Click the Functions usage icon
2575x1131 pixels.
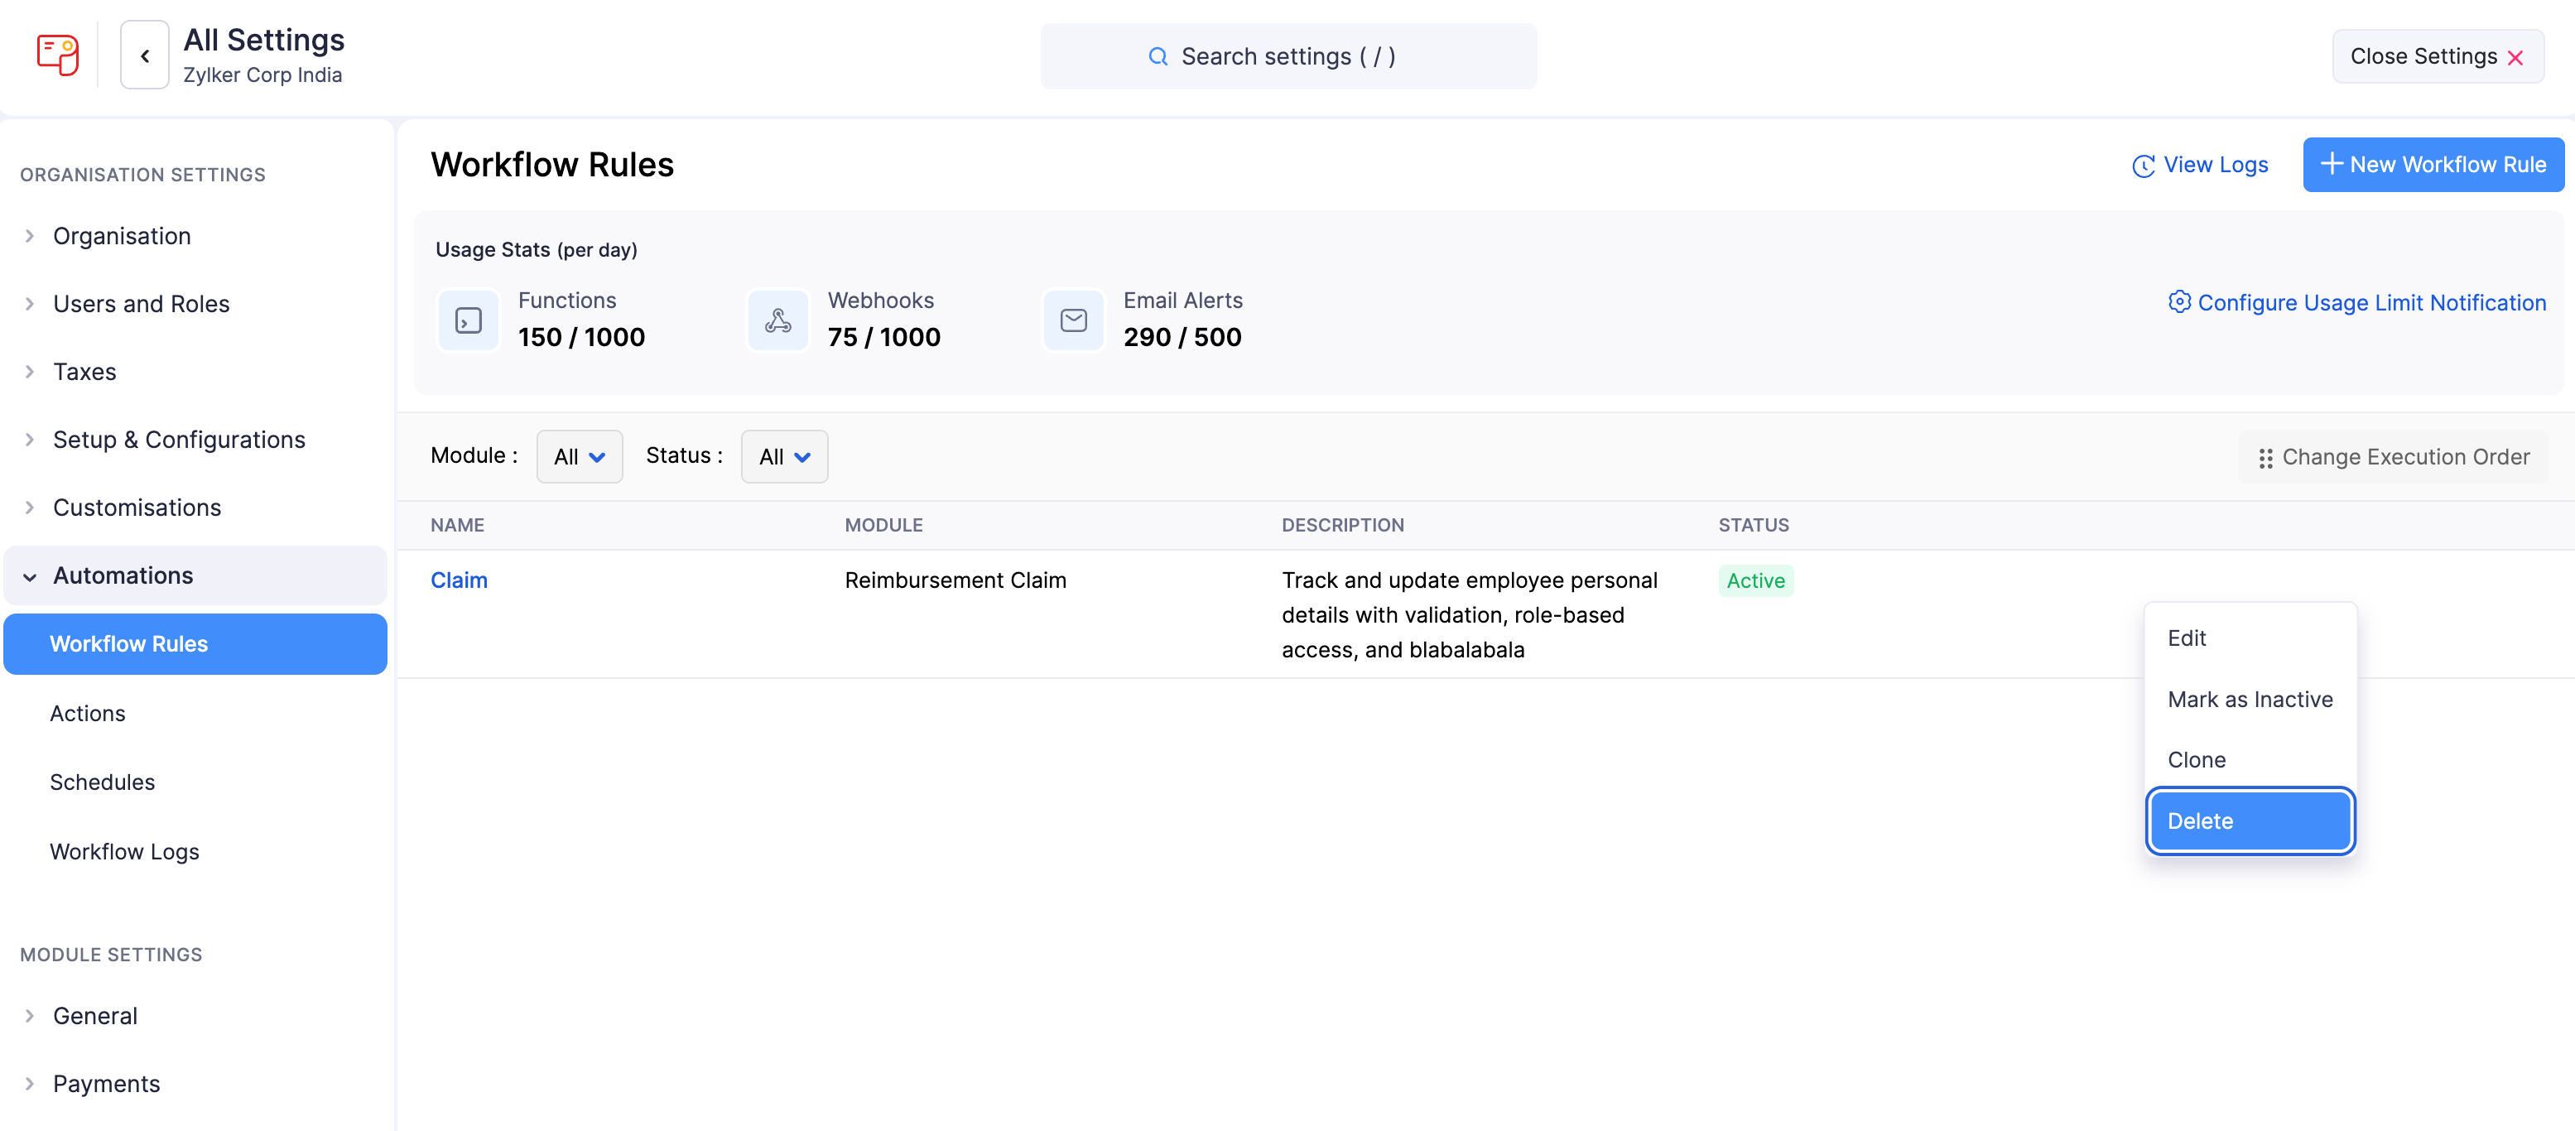[468, 320]
